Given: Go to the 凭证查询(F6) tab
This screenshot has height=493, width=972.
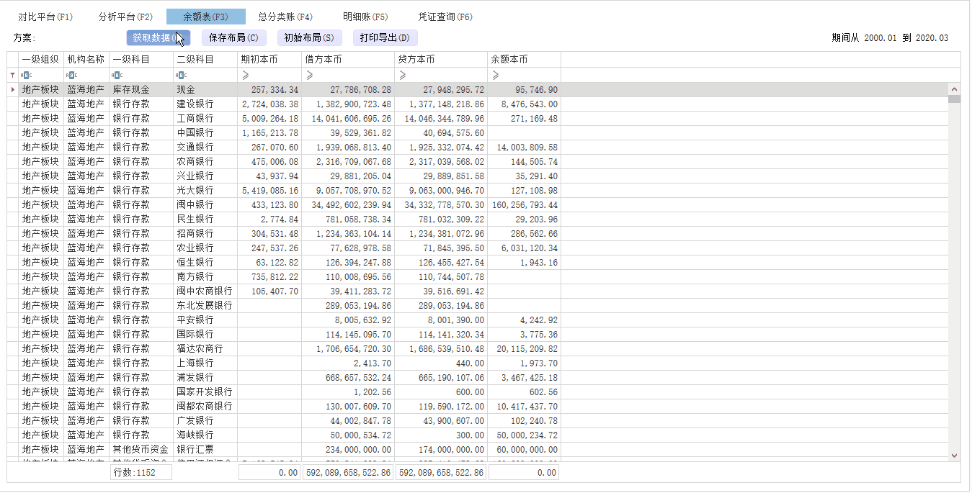Looking at the screenshot, I should [x=445, y=17].
